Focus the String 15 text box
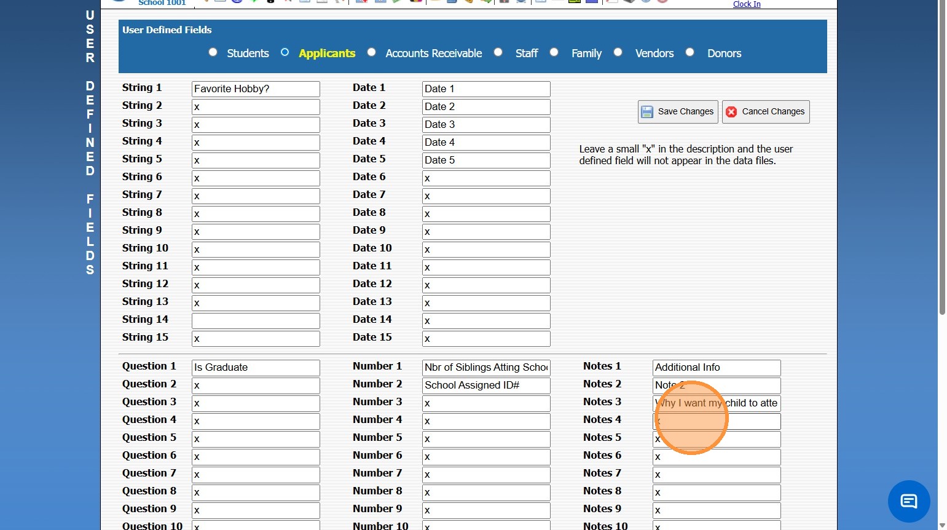The height and width of the screenshot is (530, 947). coord(256,339)
